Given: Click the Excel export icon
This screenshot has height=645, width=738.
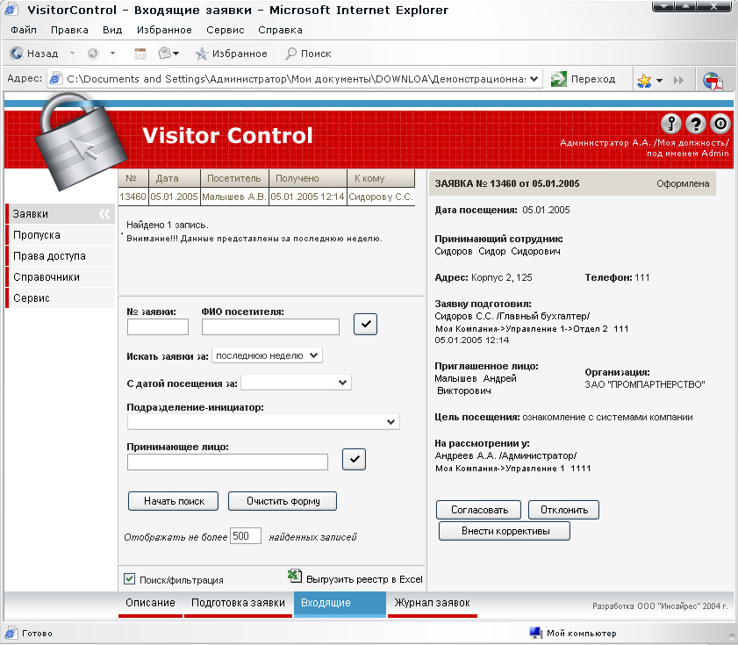Looking at the screenshot, I should pyautogui.click(x=295, y=576).
